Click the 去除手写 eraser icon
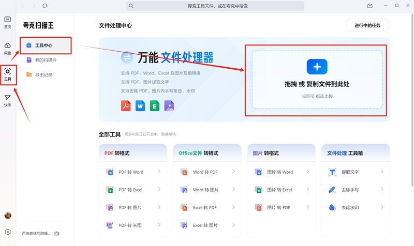The height and width of the screenshot is (246, 414). (x=332, y=190)
